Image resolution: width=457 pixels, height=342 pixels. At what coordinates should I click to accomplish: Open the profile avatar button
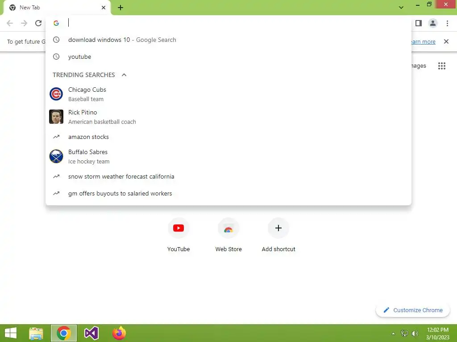433,23
